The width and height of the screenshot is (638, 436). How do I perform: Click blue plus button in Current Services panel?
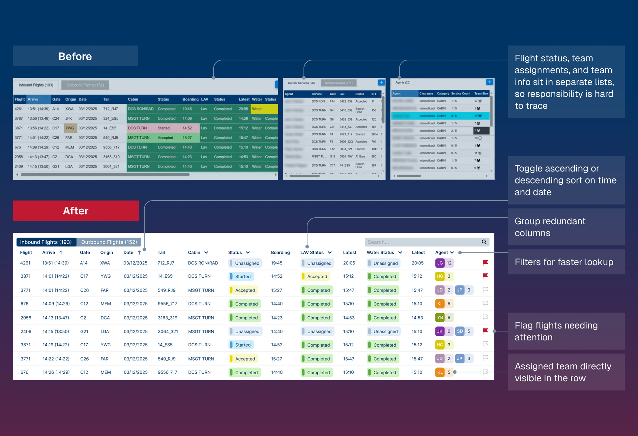point(381,82)
